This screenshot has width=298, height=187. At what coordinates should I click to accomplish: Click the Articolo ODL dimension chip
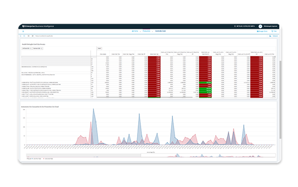[27, 49]
